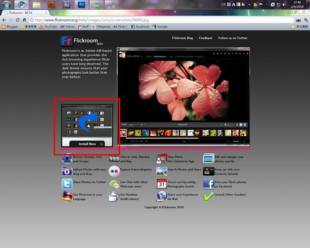The width and height of the screenshot is (310, 248).
Task: Open the Flickroom Blog link
Action: [182, 38]
